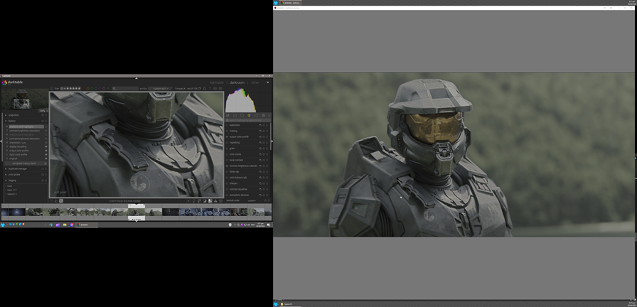Open presets menu for watermark module
This screenshot has width=637, height=307.
[267, 125]
